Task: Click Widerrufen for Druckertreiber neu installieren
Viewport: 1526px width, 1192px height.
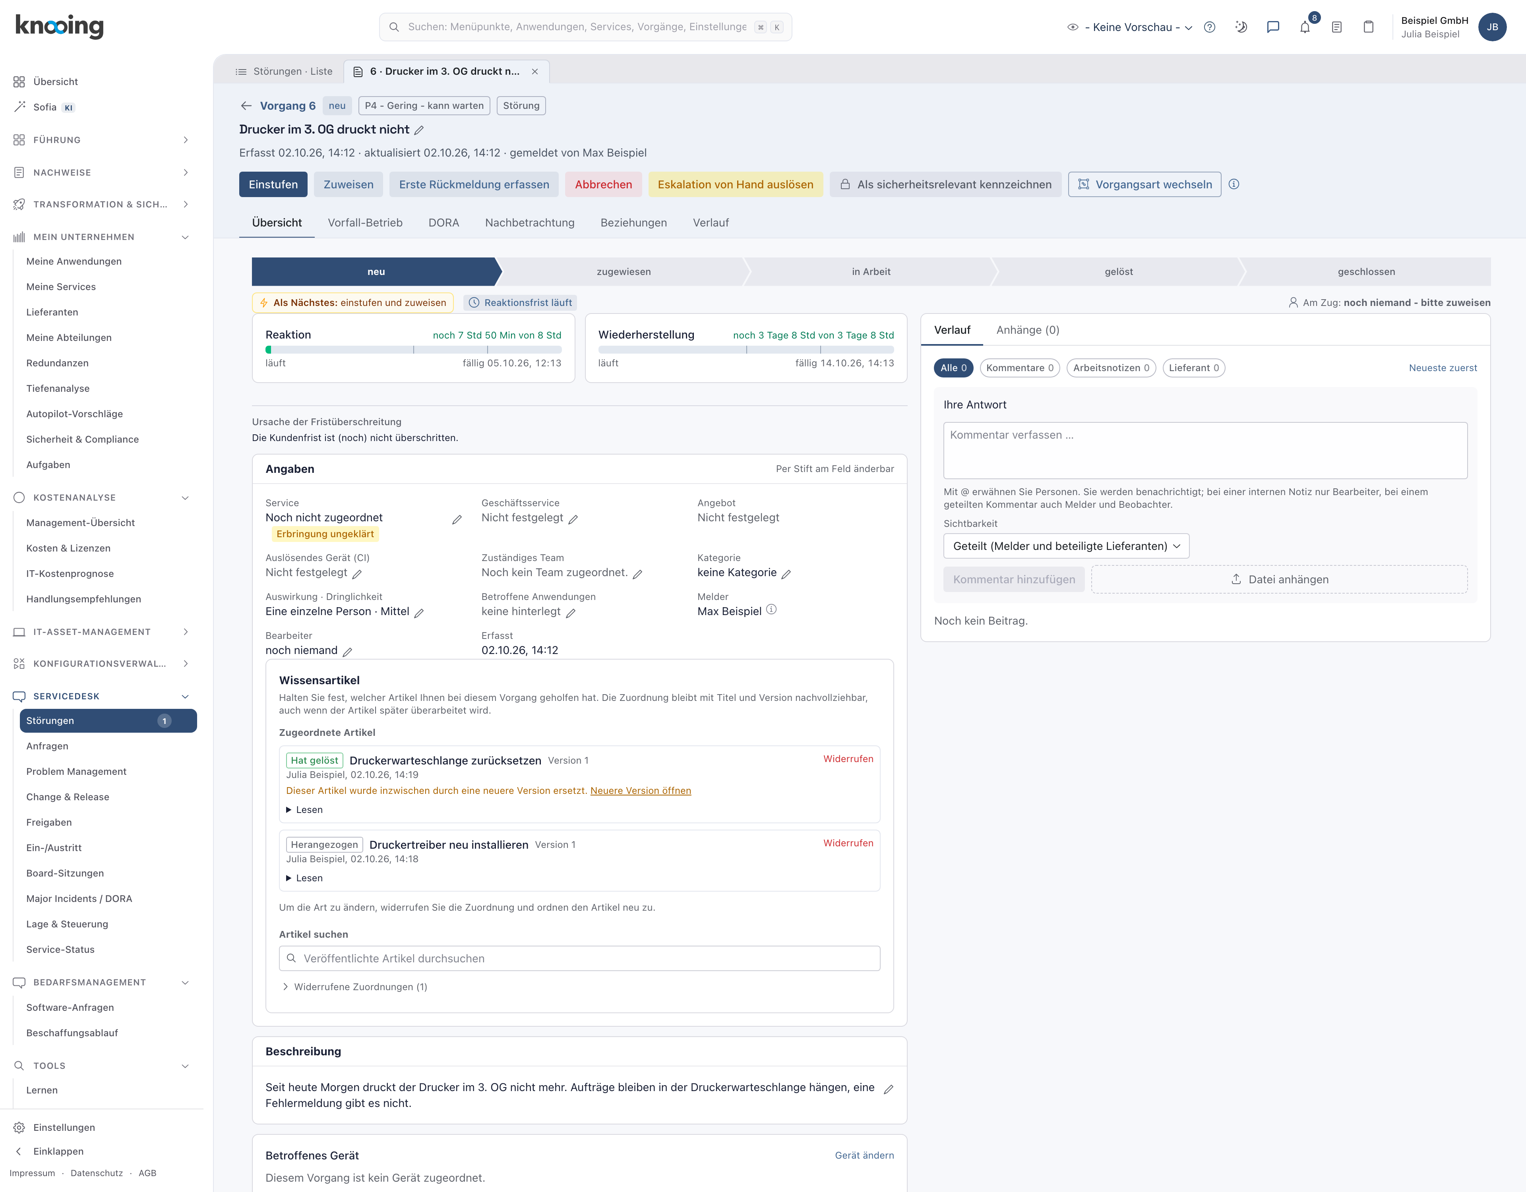Action: [848, 843]
